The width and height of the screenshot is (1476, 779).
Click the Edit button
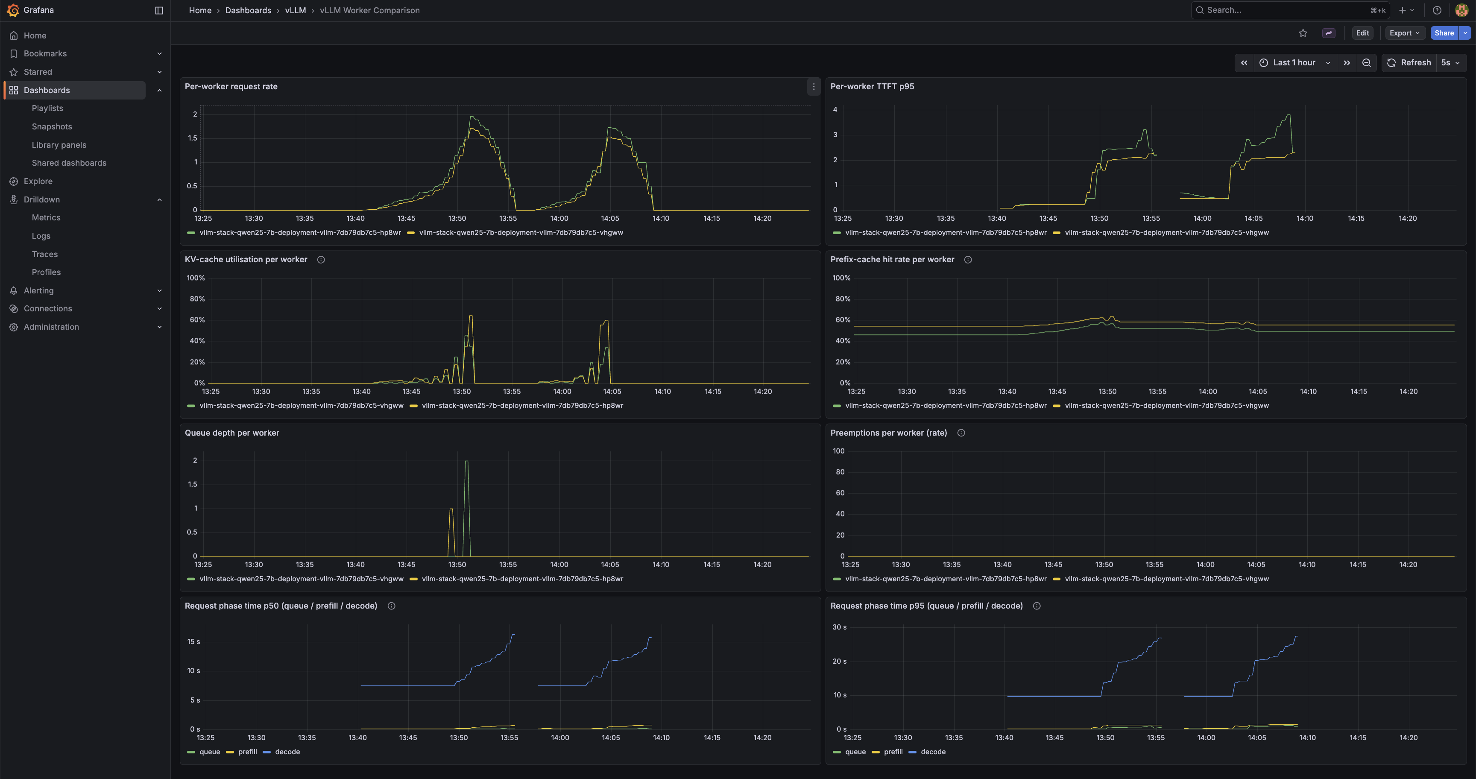click(x=1362, y=32)
